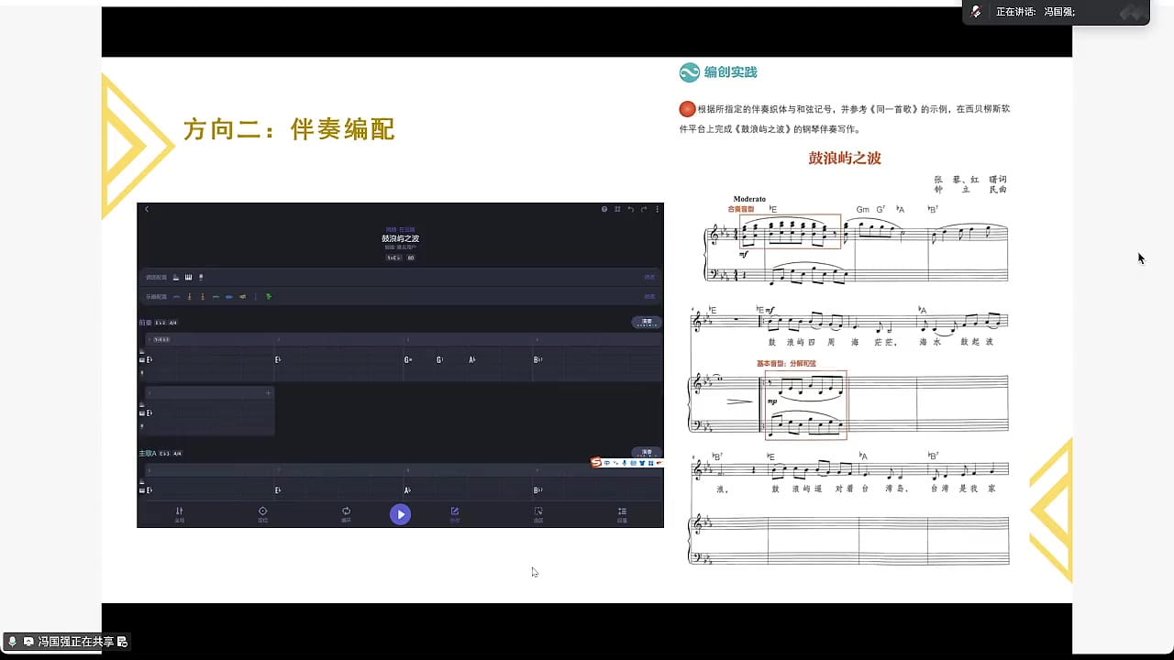Image resolution: width=1174 pixels, height=660 pixels.
Task: Click the 4/4 time signature tag of the prelude
Action: (x=172, y=323)
